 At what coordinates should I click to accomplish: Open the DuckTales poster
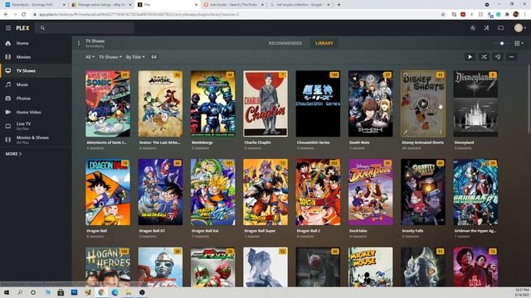tap(371, 192)
